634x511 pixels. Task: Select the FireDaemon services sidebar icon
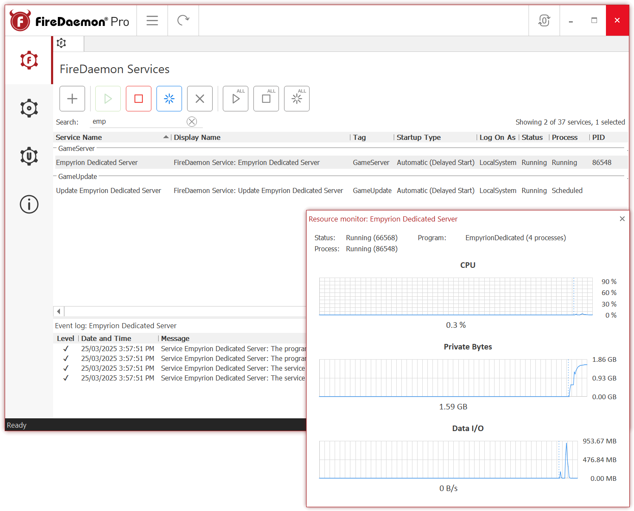click(29, 60)
